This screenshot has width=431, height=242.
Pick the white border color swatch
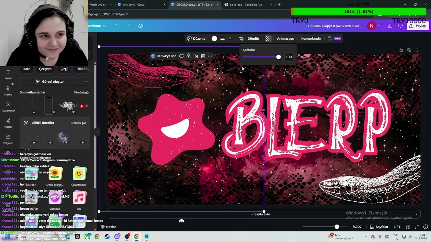click(x=214, y=39)
